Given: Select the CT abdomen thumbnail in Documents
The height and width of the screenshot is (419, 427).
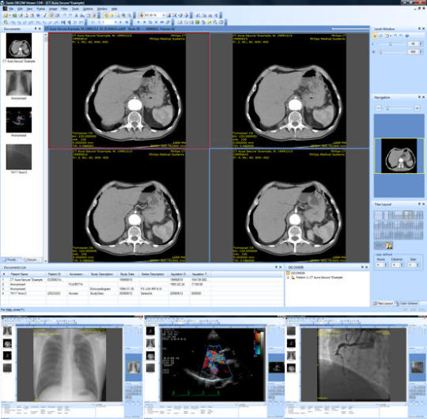Looking at the screenshot, I should pyautogui.click(x=19, y=46).
